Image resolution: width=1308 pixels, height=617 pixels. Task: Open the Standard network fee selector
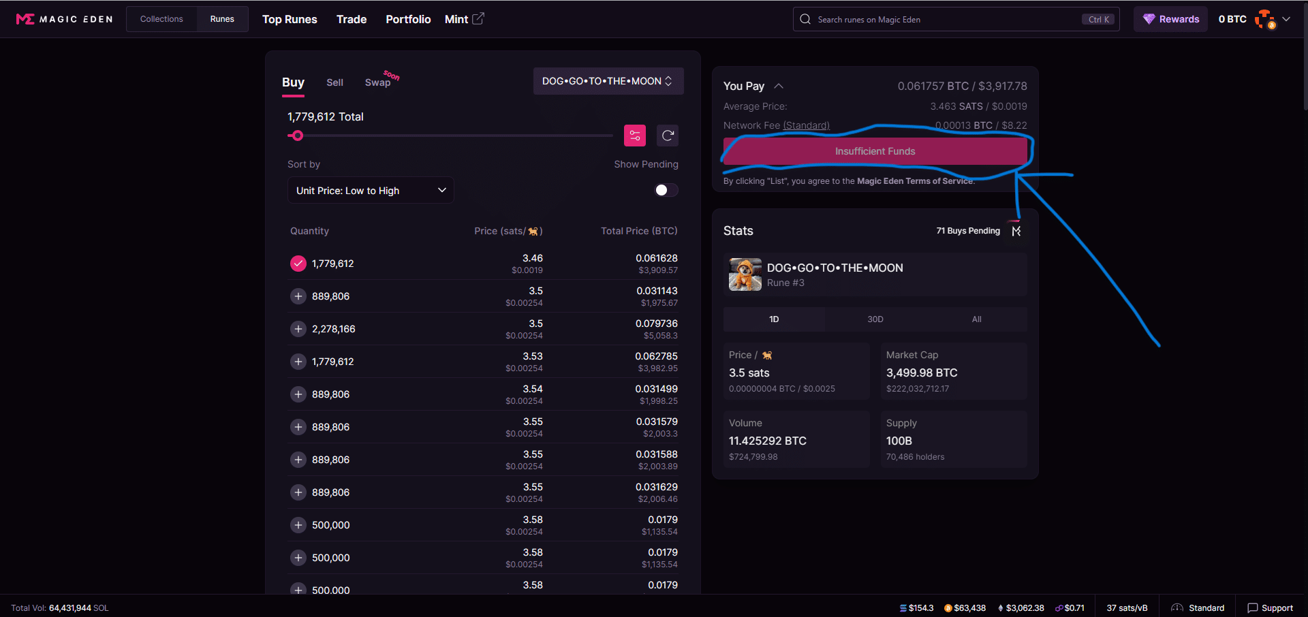point(806,125)
